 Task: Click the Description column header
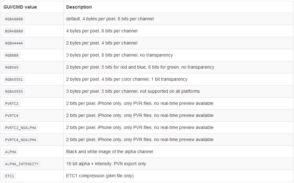pos(79,7)
